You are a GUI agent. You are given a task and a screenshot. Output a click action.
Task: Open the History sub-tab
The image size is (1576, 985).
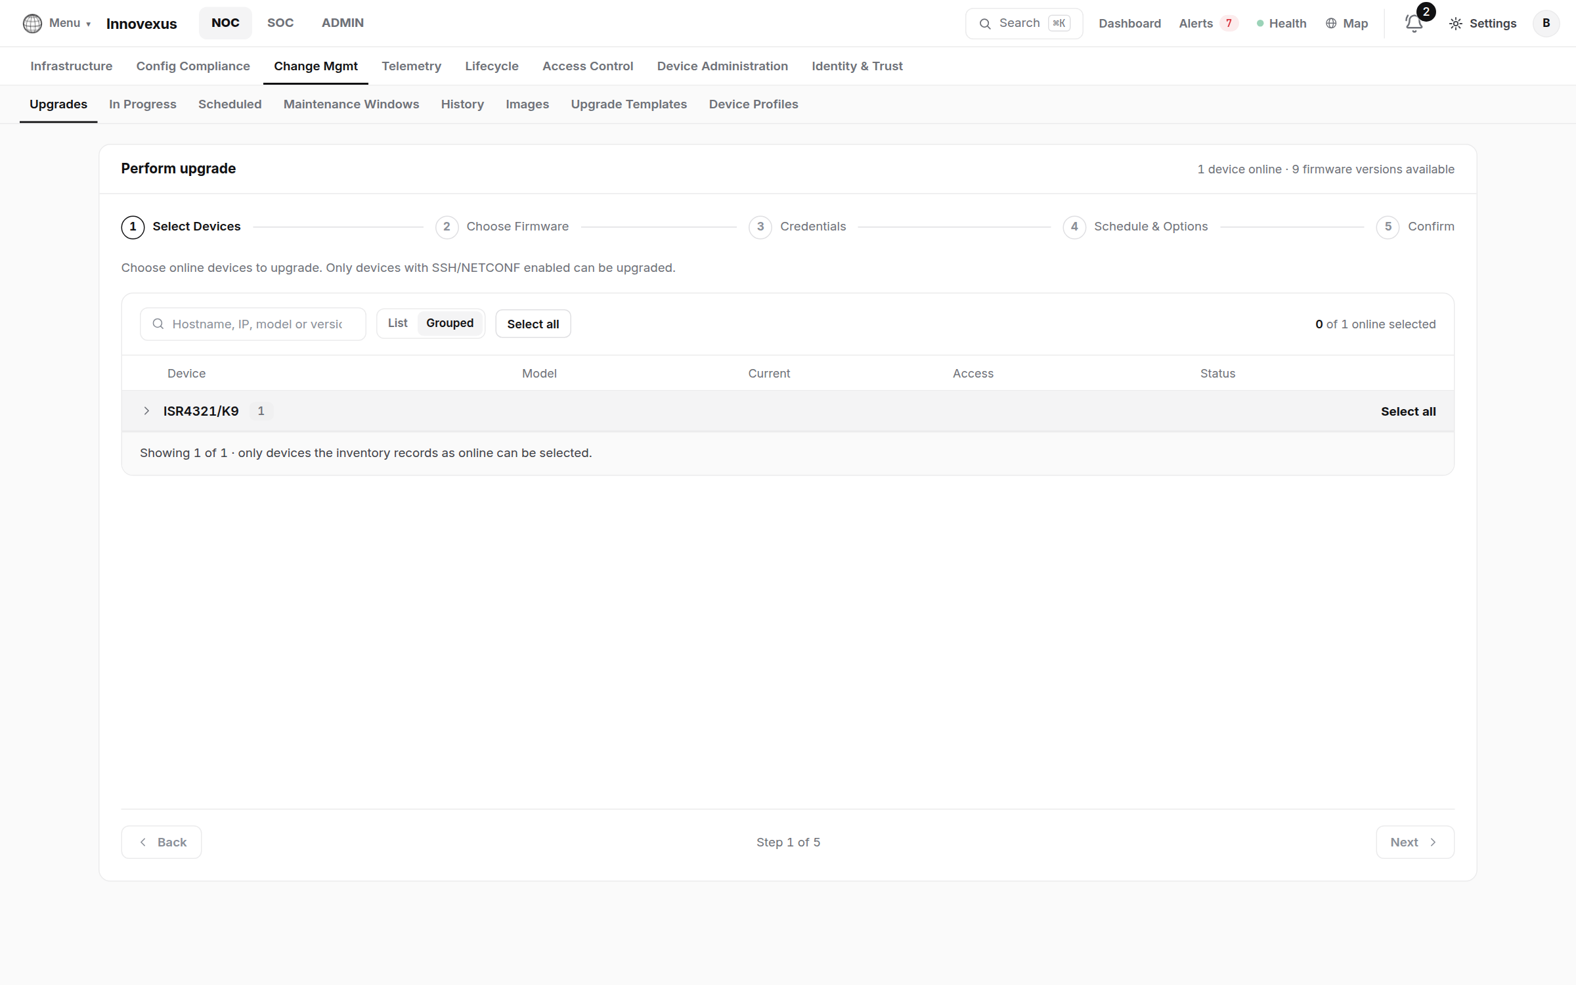click(x=462, y=104)
